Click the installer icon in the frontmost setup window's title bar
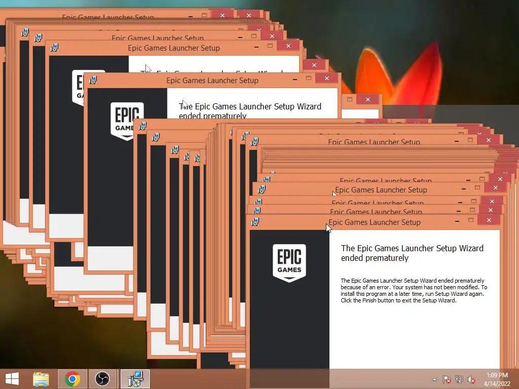The width and height of the screenshot is (519, 389). [255, 222]
